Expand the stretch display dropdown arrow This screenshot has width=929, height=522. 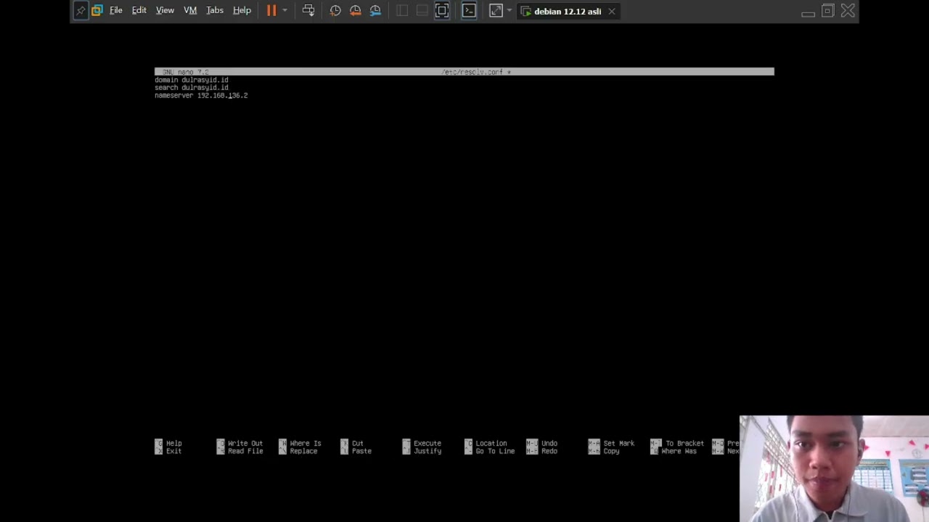pos(509,11)
